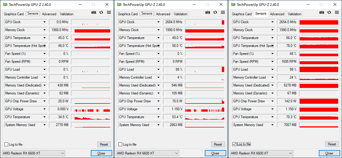
Task: Open GPU Load dropdown in middle window
Action: click(159, 69)
